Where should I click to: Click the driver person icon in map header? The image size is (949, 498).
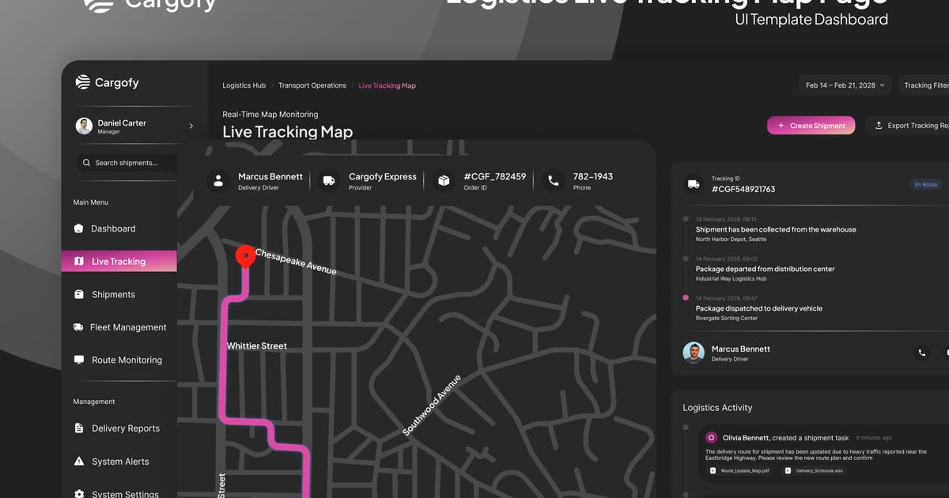[x=219, y=181]
